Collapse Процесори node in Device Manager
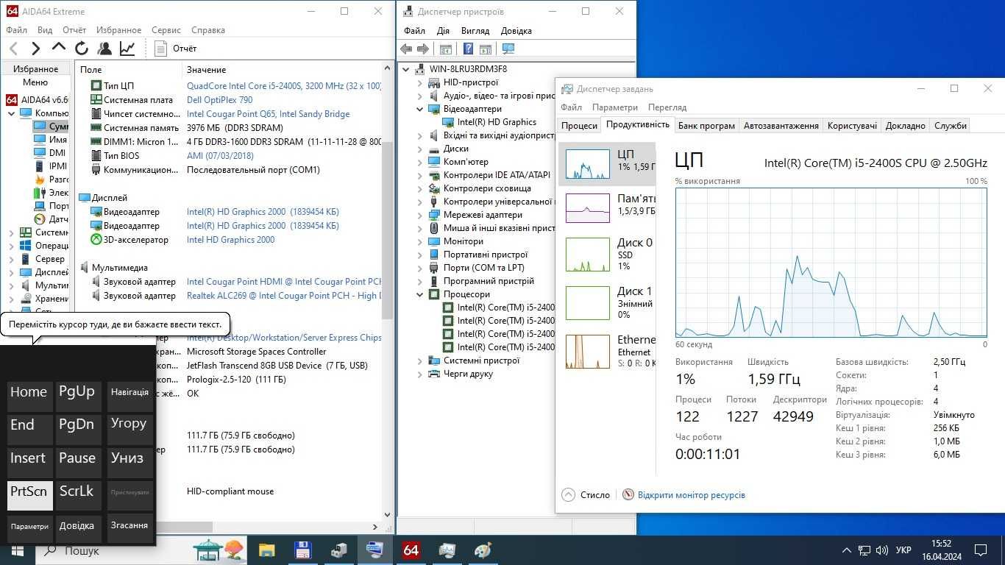The image size is (1005, 565). point(420,294)
